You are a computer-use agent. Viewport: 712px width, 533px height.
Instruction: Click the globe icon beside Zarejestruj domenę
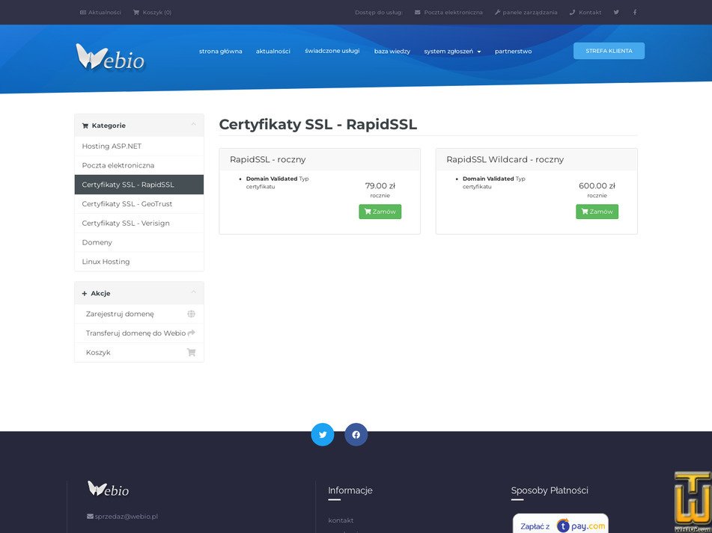191,314
